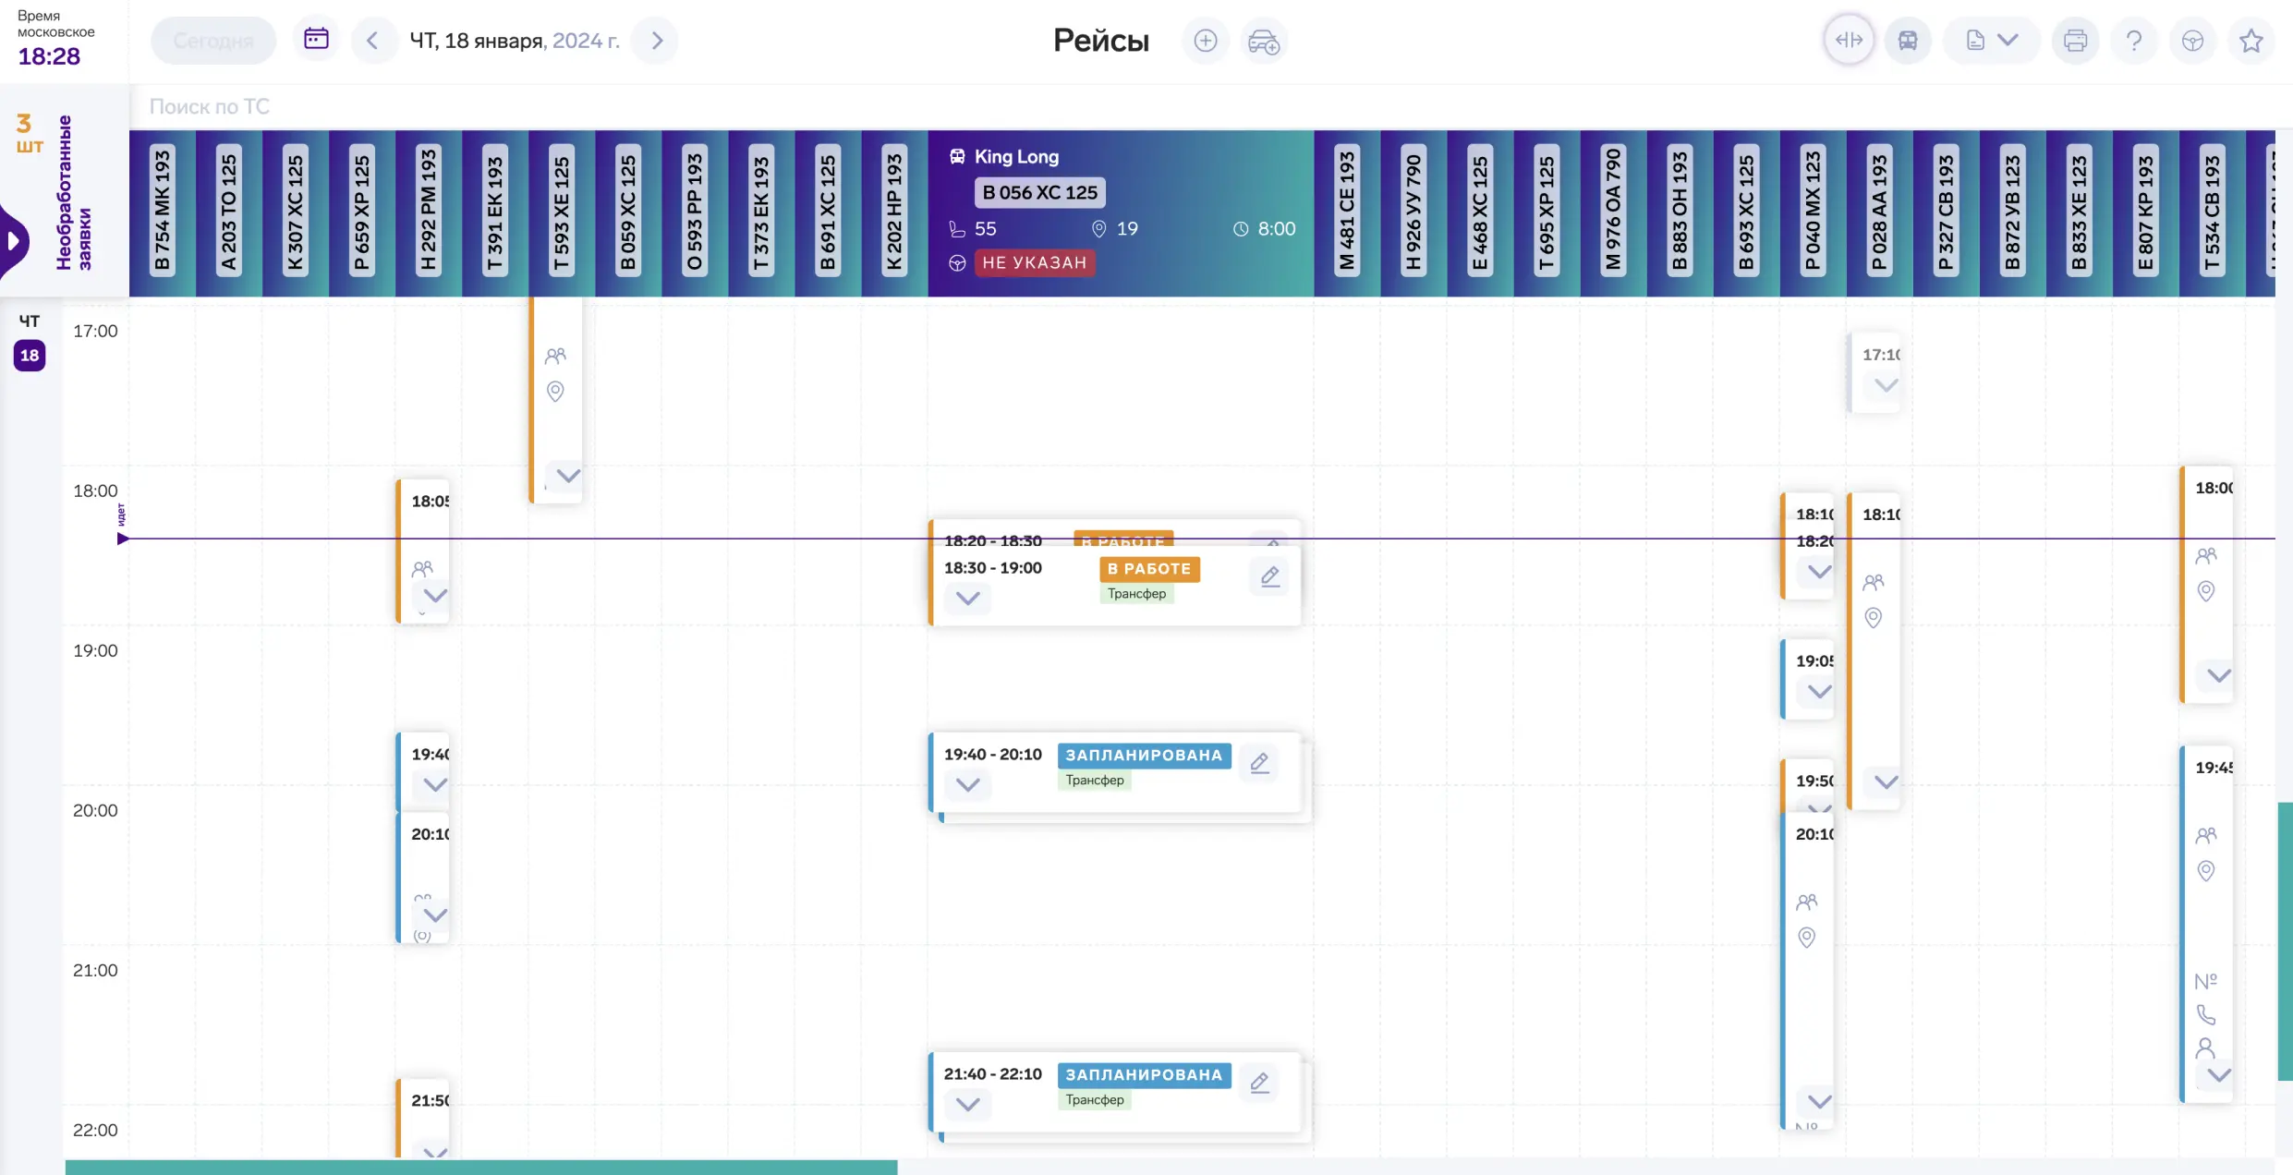Click add vehicle car-plus icon

1264,41
